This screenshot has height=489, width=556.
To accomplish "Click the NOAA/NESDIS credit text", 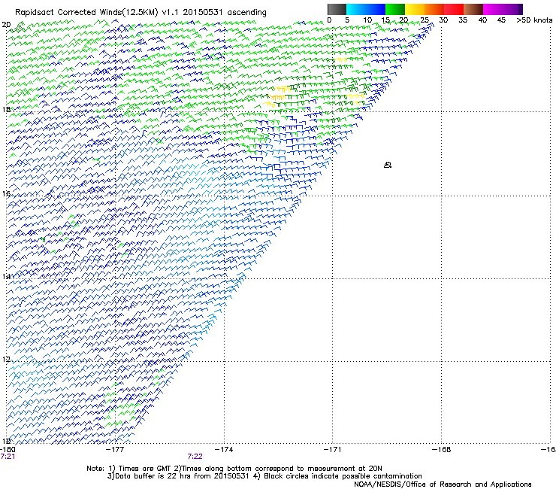I will (x=443, y=484).
